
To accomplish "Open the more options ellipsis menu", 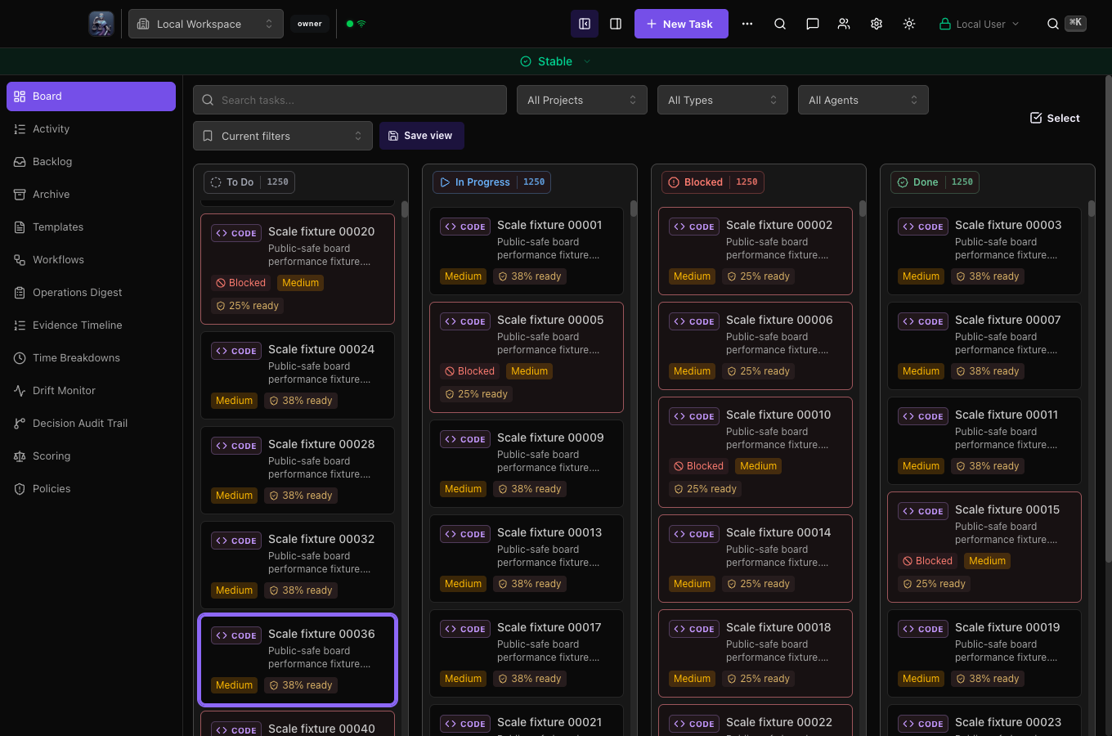I will point(747,24).
